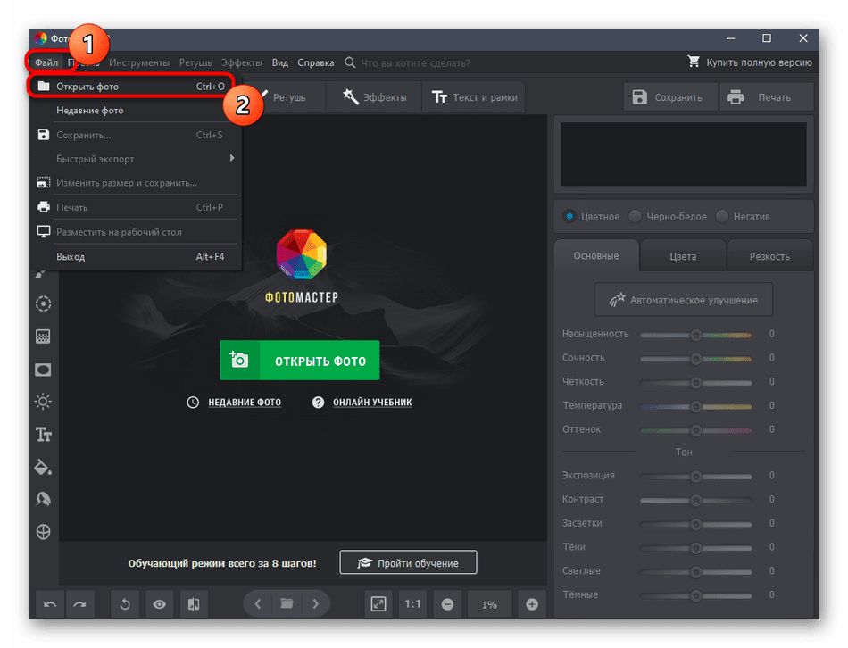Screen dimensions: 848x648
Task: Select the Tt text tool in left sidebar
Action: coord(44,435)
